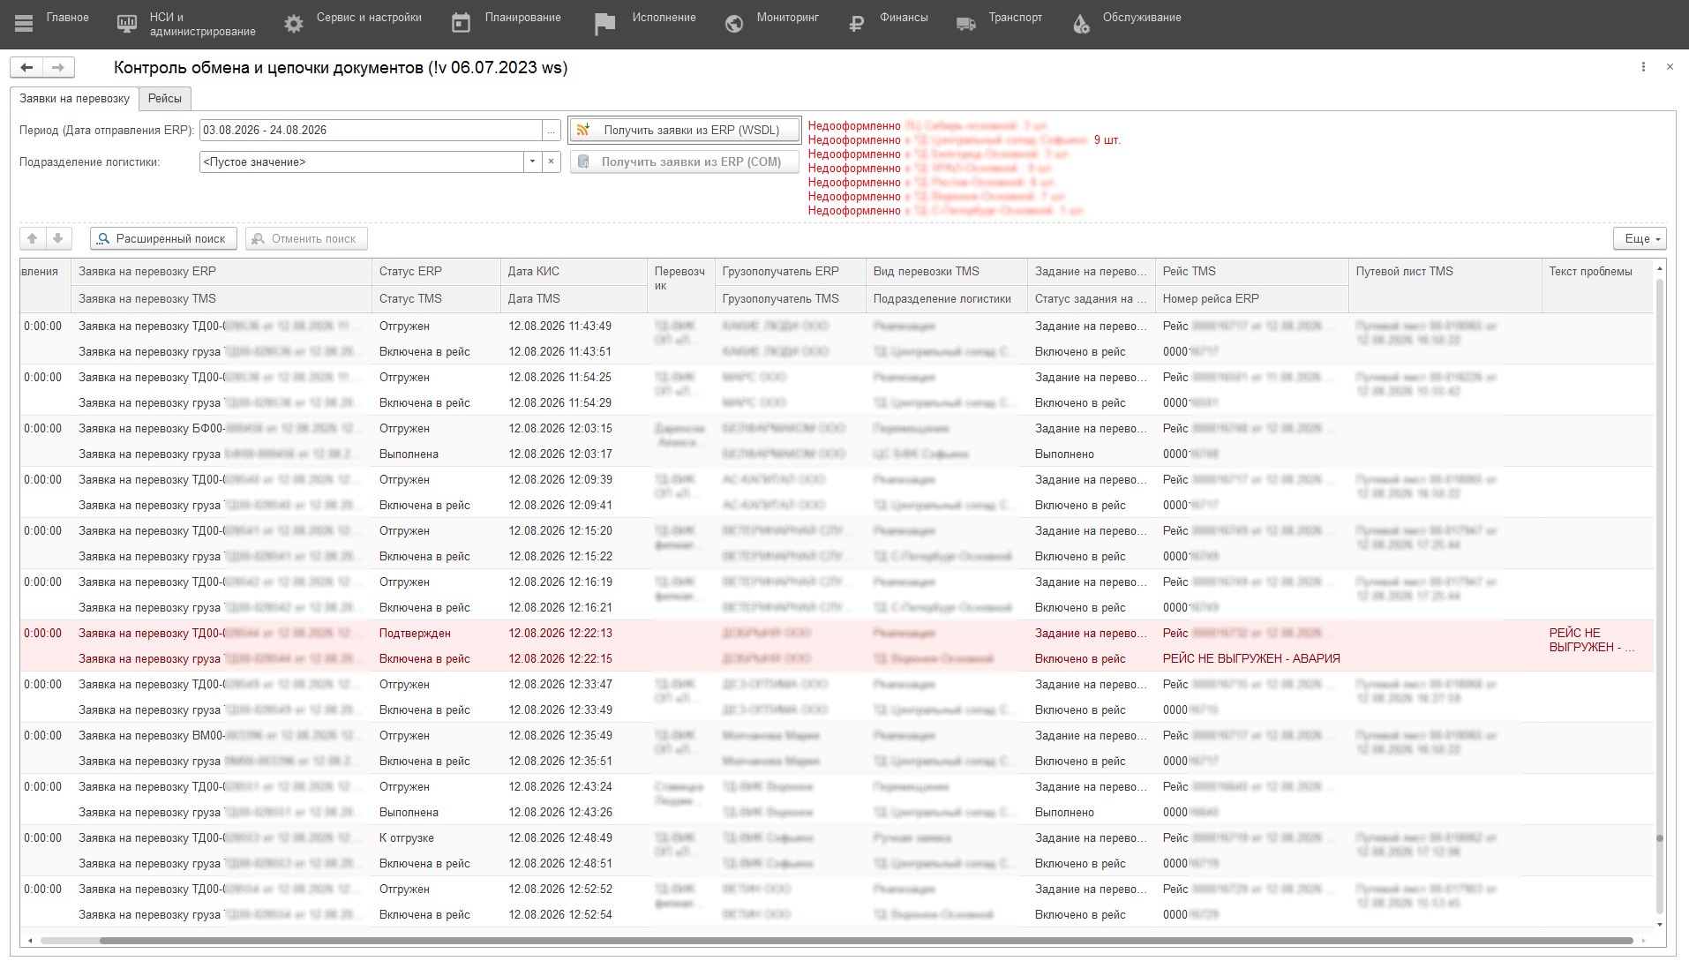
Task: Click the horizontal scrollbar of the table
Action: tap(865, 941)
